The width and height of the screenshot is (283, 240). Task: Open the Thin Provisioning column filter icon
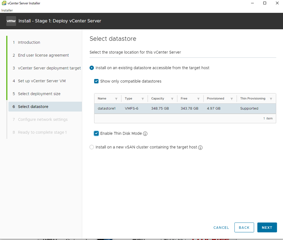click(x=271, y=98)
